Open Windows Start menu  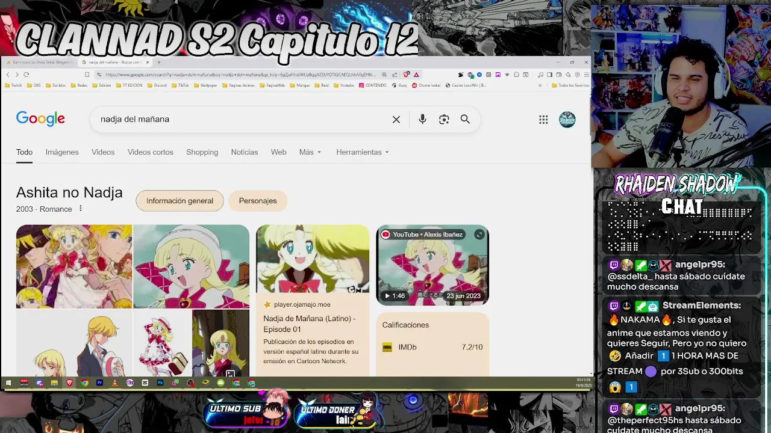coord(8,382)
